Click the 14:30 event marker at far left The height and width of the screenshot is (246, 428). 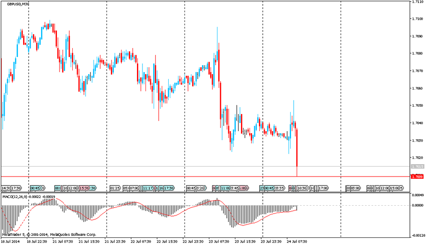point(6,188)
